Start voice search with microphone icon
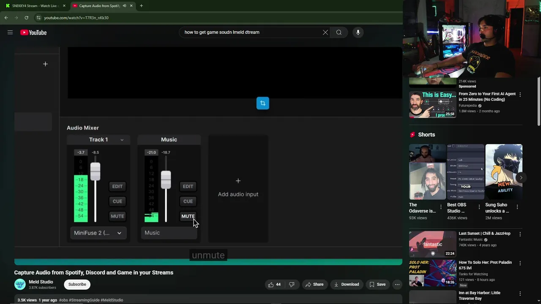The image size is (541, 304). [358, 32]
